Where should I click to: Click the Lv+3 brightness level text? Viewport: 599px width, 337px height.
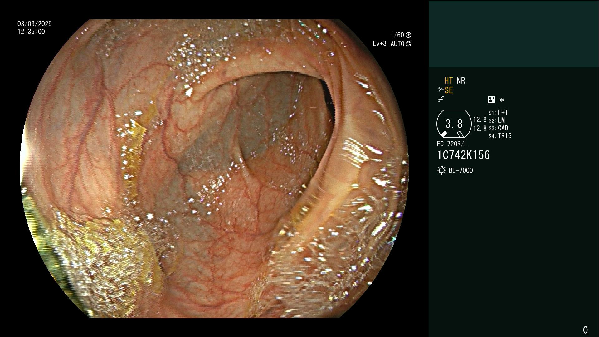[379, 44]
